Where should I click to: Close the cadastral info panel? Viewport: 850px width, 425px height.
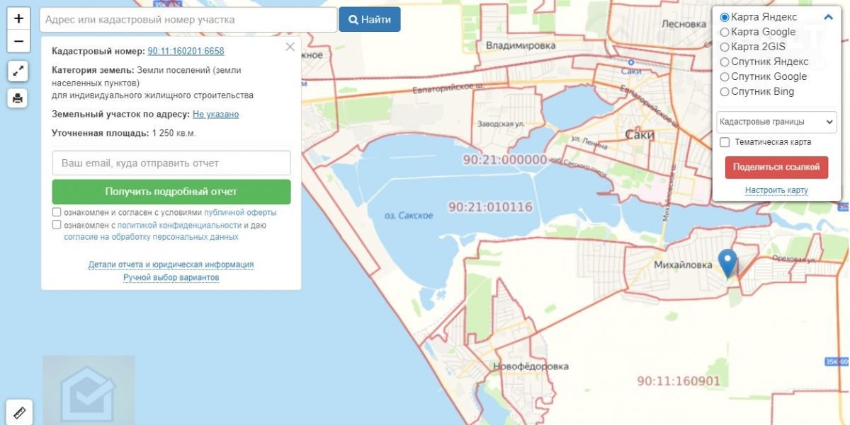pyautogui.click(x=290, y=47)
